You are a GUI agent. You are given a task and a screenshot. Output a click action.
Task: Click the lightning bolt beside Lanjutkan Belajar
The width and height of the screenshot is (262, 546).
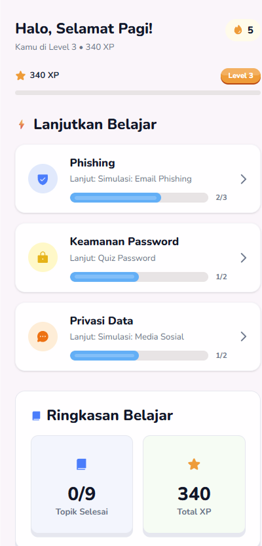[x=22, y=125]
